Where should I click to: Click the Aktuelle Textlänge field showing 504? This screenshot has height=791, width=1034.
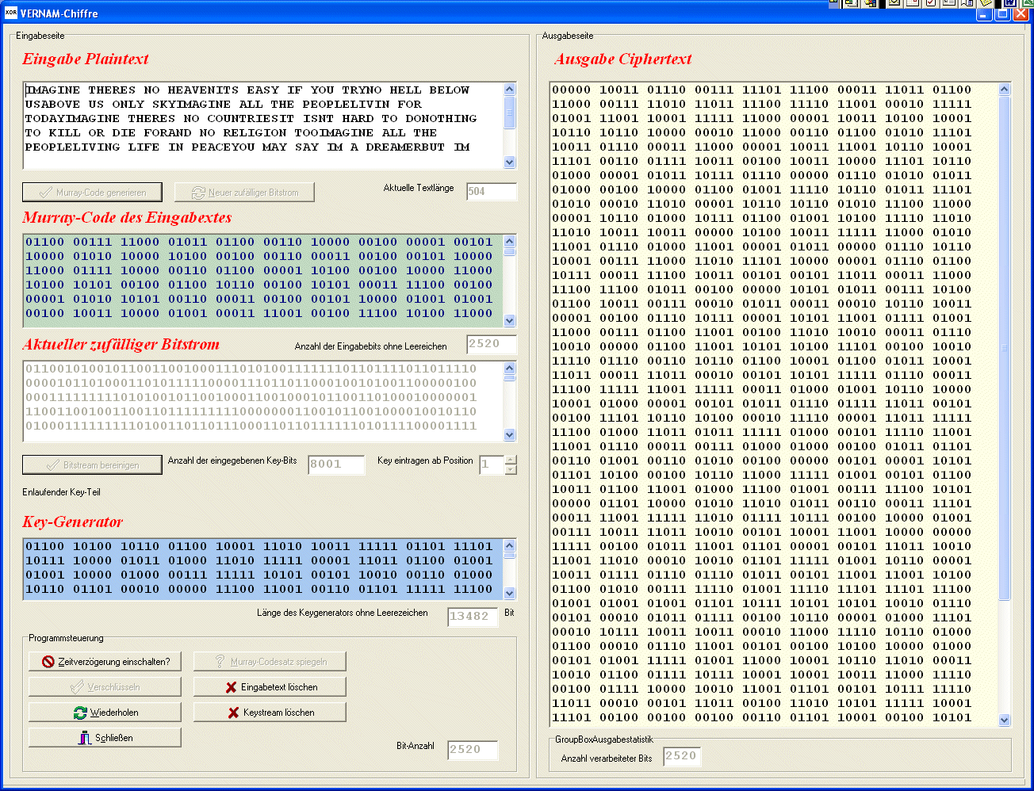(x=492, y=192)
